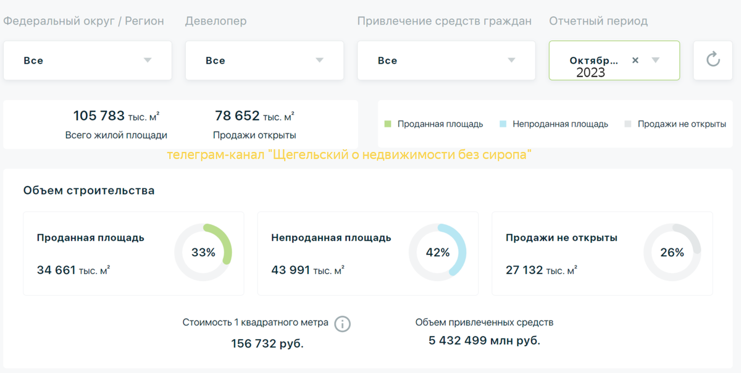
Task: Click the green Проданная площадь legend swatch
Action: [388, 124]
